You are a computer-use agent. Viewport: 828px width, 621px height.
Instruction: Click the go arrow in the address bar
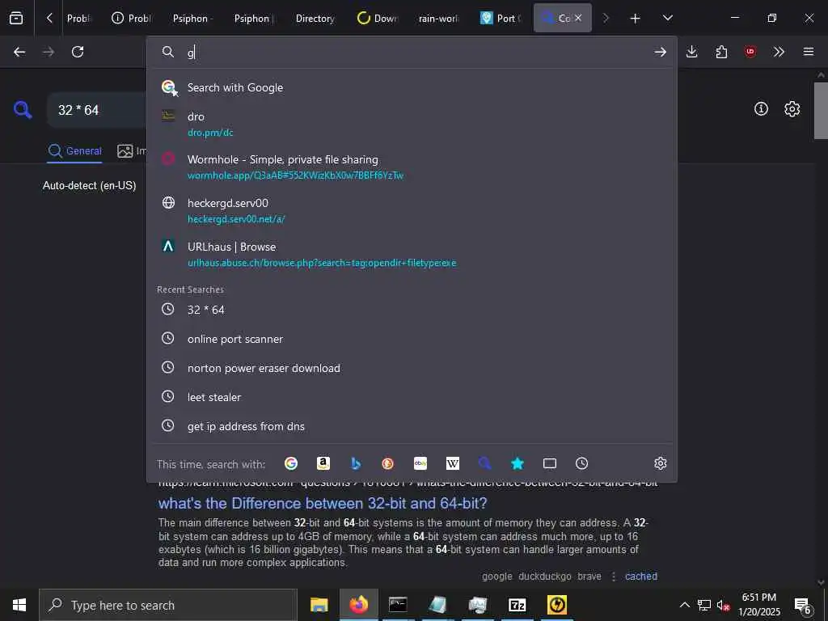[660, 52]
